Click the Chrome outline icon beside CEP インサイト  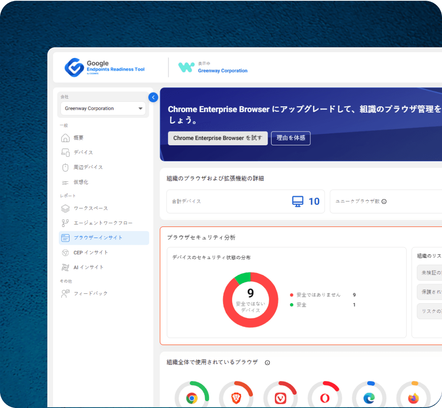pyautogui.click(x=65, y=252)
